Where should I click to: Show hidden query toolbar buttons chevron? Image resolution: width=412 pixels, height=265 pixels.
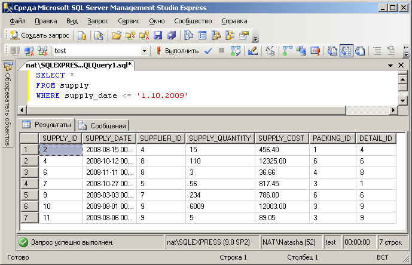[405, 48]
